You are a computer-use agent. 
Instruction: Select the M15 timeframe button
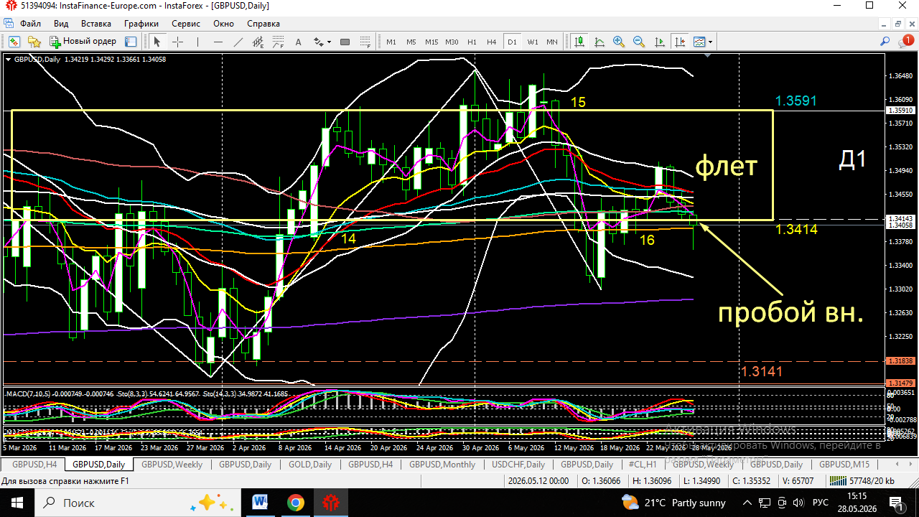pyautogui.click(x=431, y=42)
